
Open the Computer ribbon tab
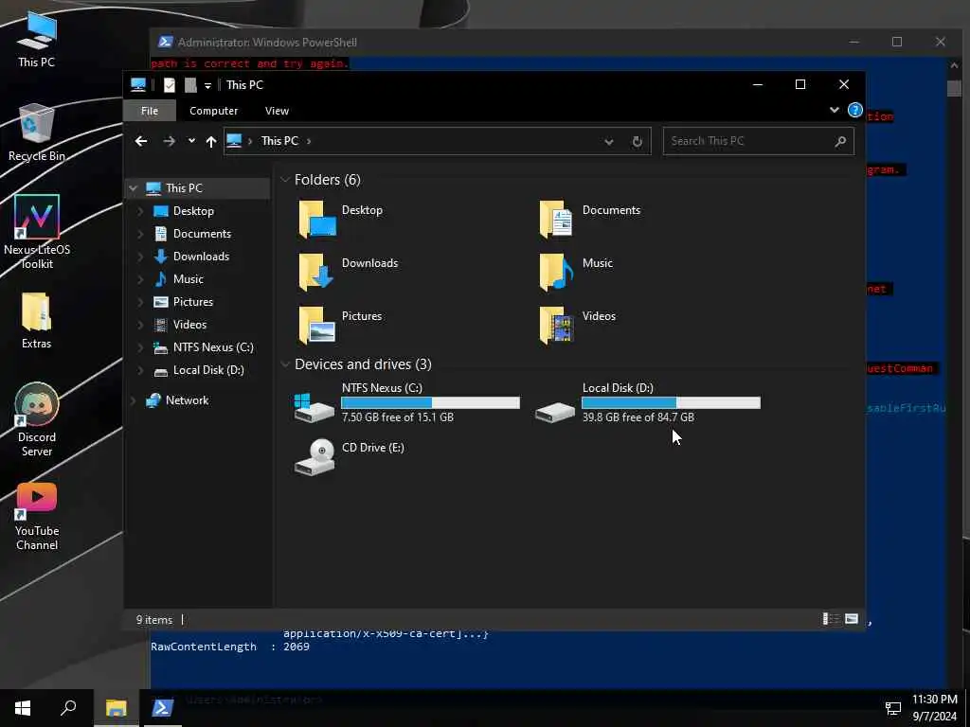(x=213, y=111)
